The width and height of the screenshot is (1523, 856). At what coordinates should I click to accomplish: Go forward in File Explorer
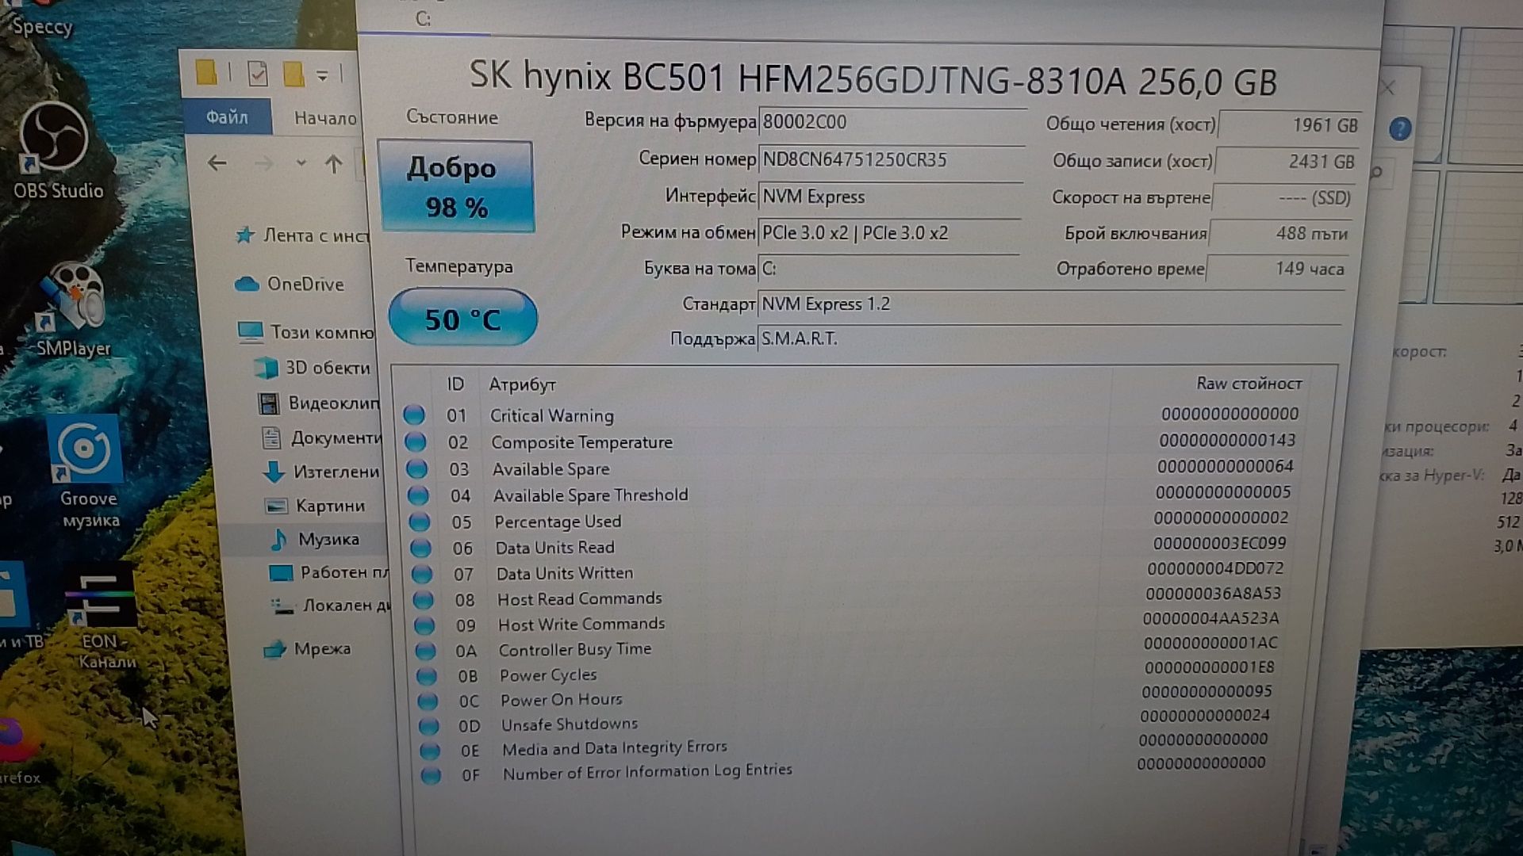click(263, 164)
